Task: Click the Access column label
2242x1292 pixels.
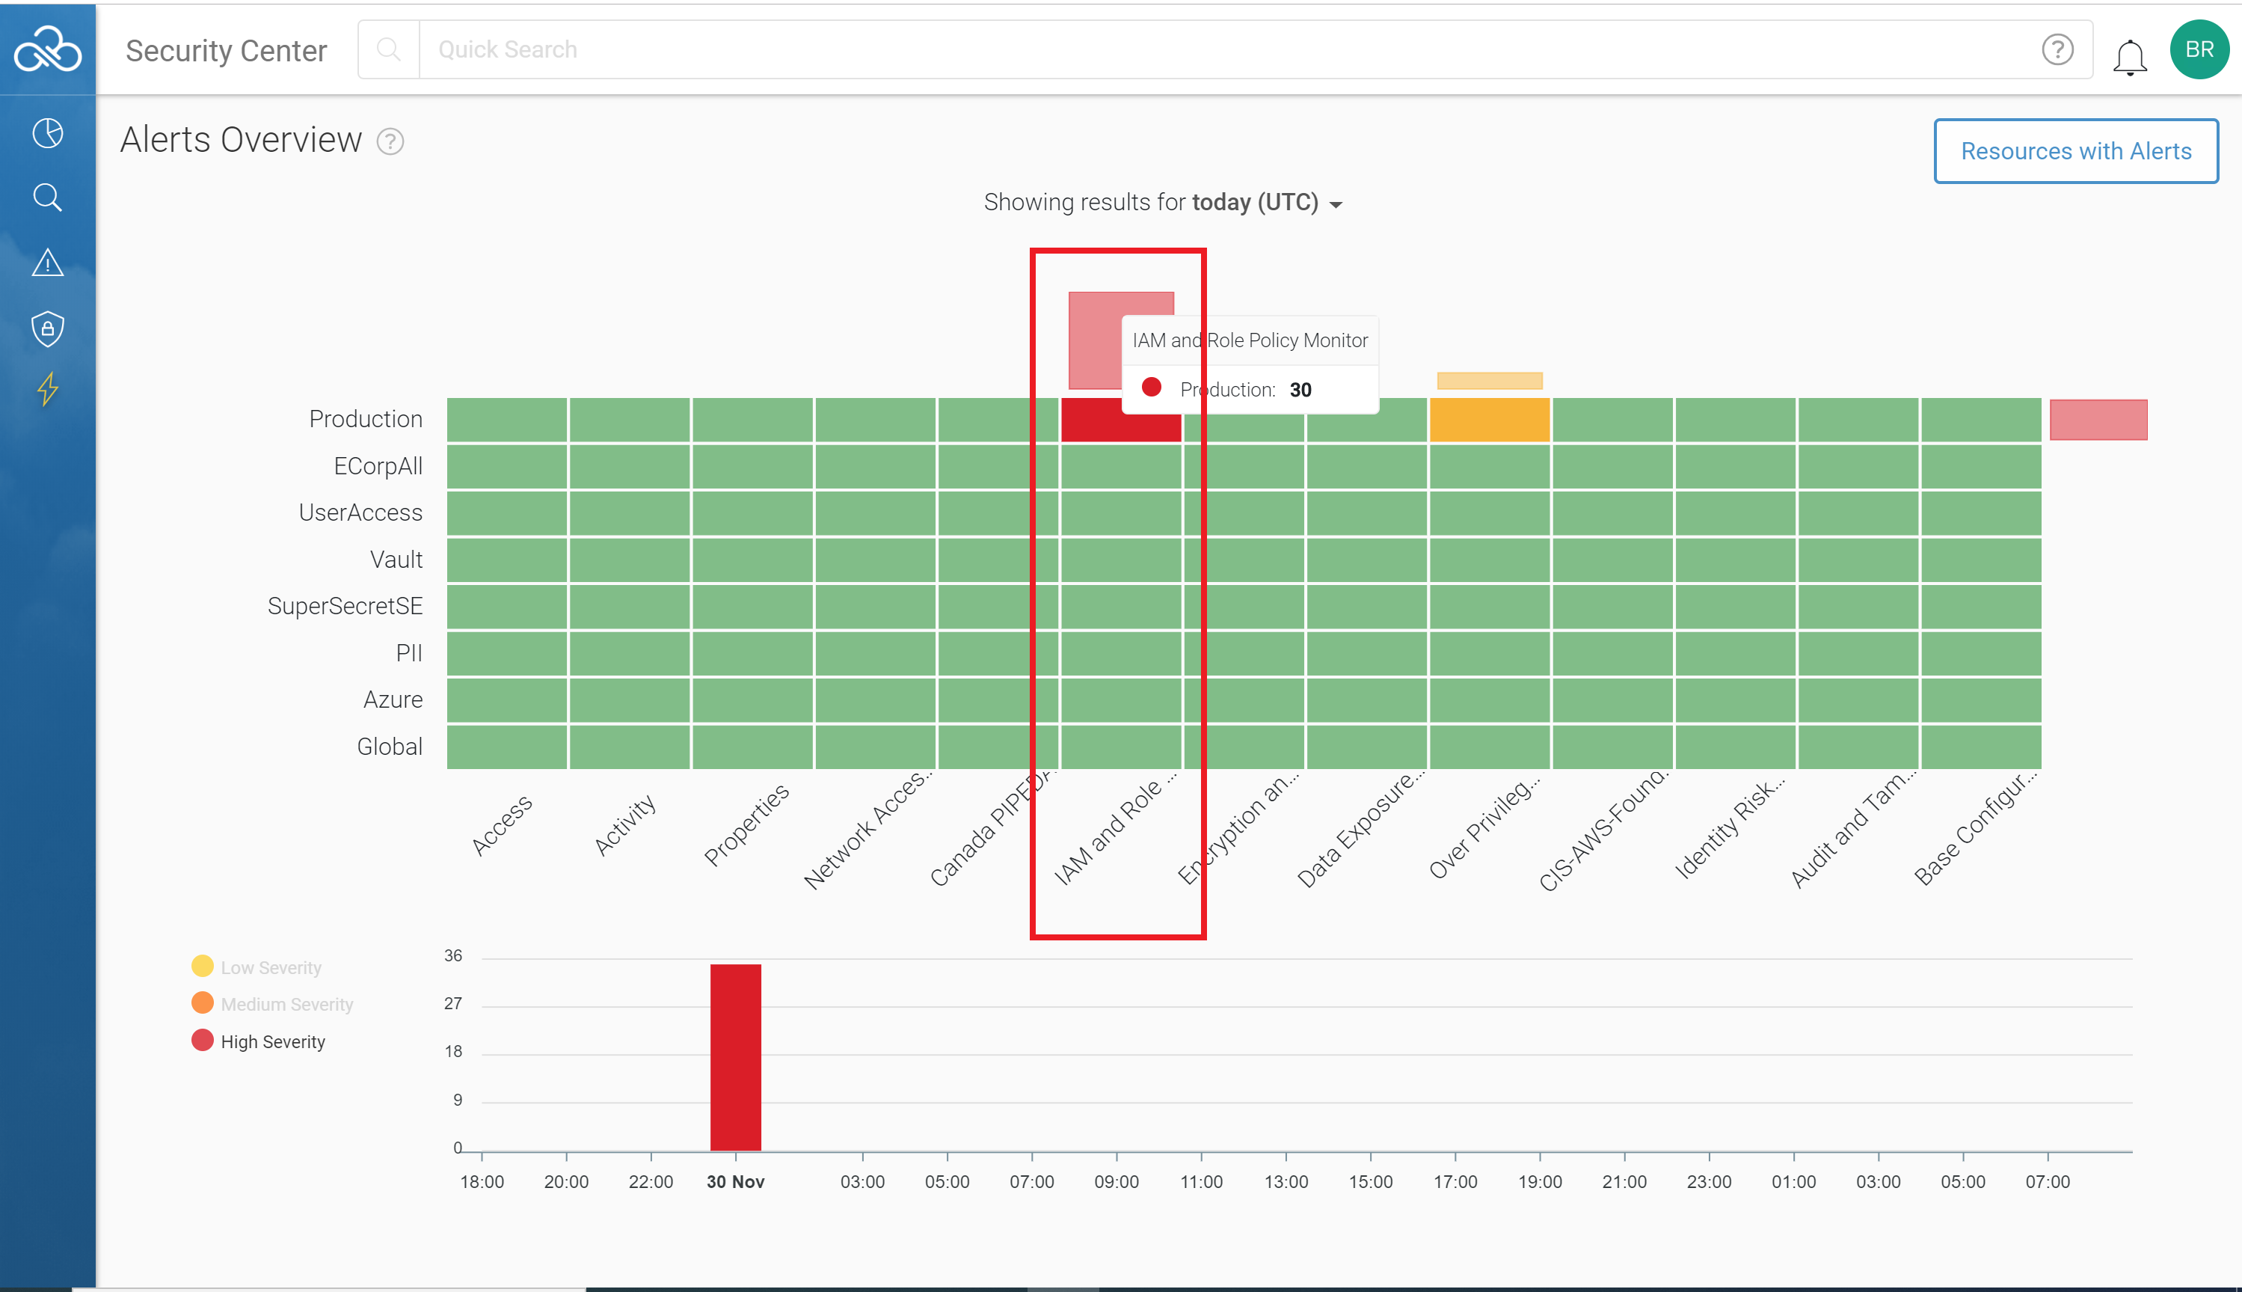Action: click(x=502, y=825)
